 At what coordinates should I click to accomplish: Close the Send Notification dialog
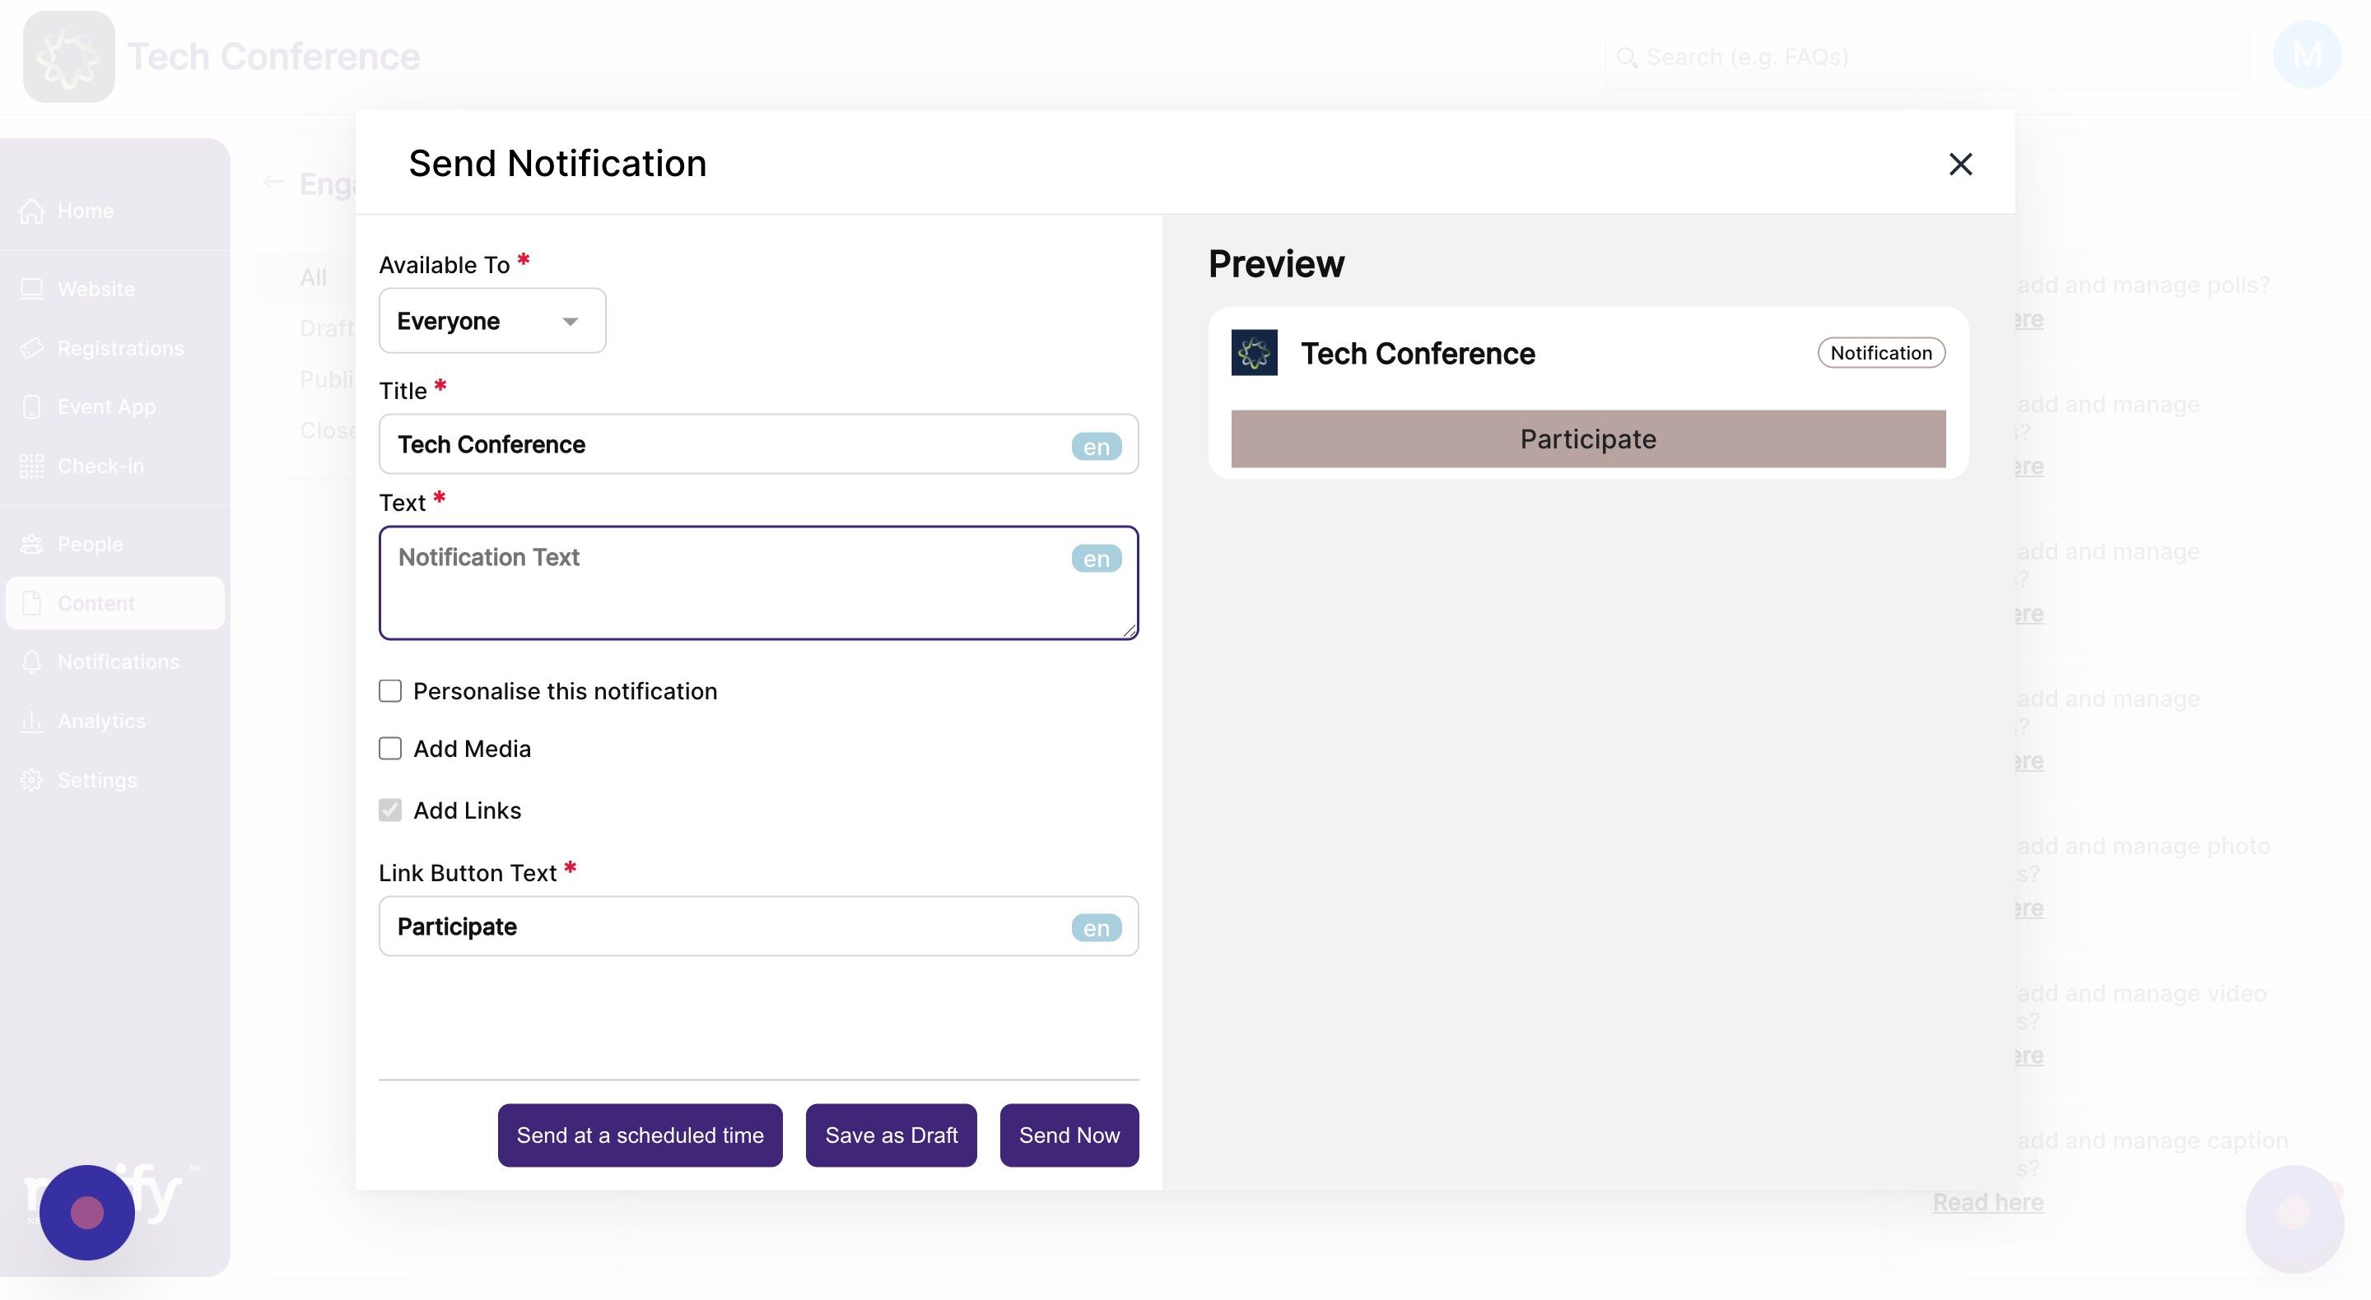coord(1959,164)
